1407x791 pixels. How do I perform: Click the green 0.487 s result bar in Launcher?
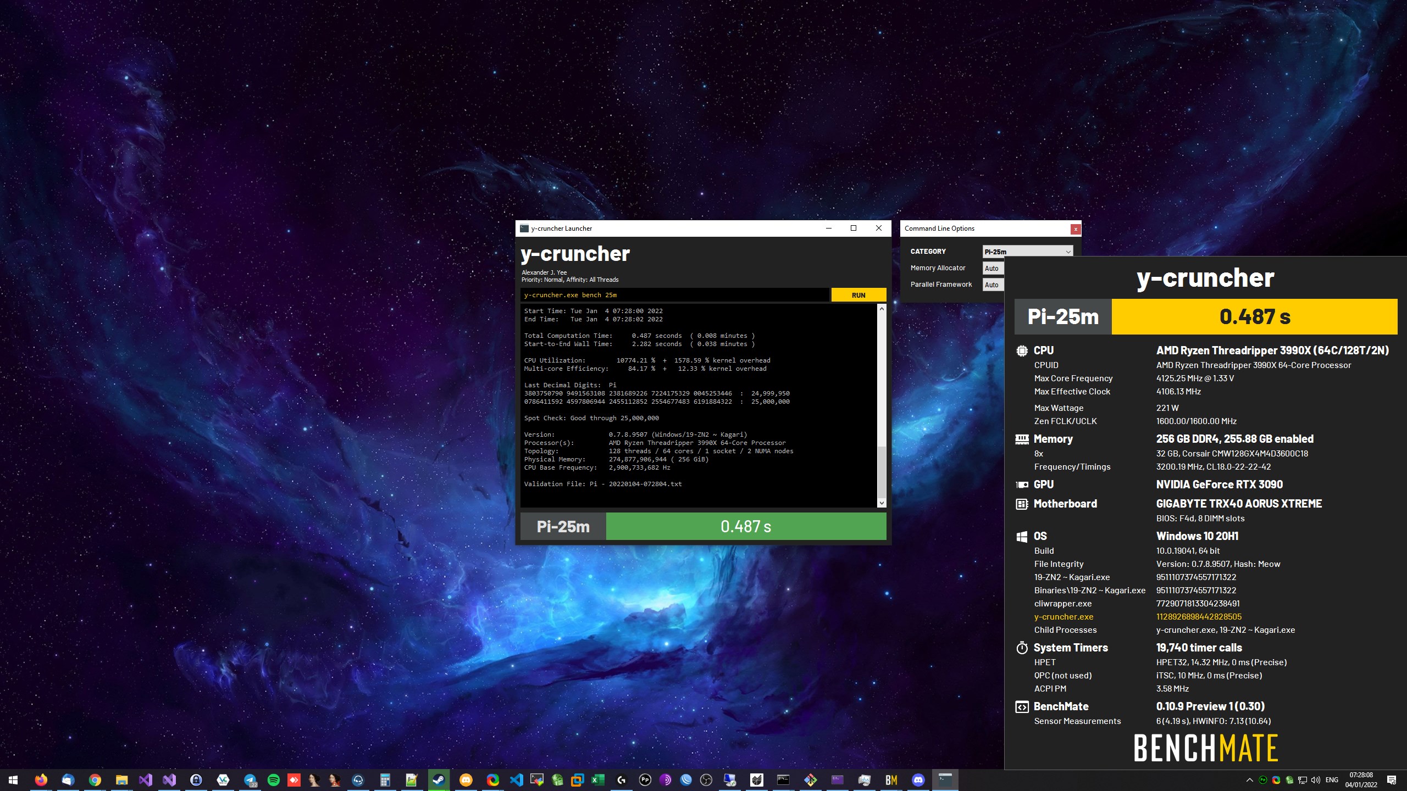coord(746,526)
